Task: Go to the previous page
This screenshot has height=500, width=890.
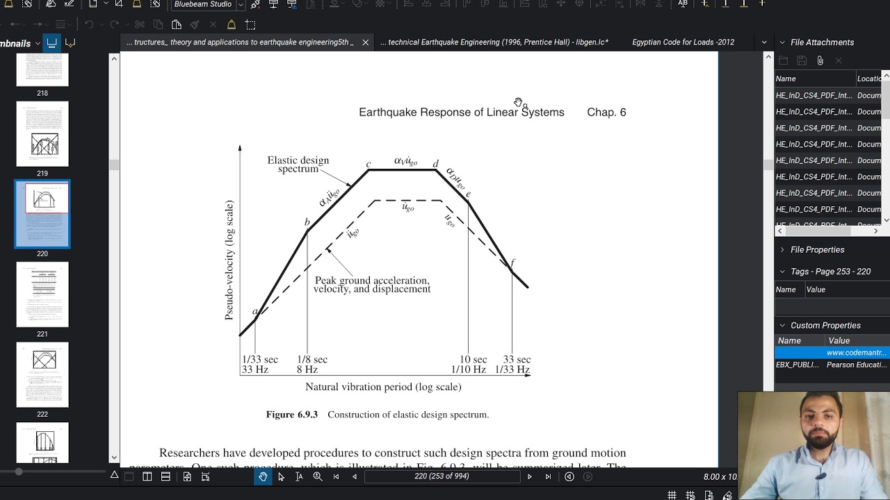Action: click(355, 476)
